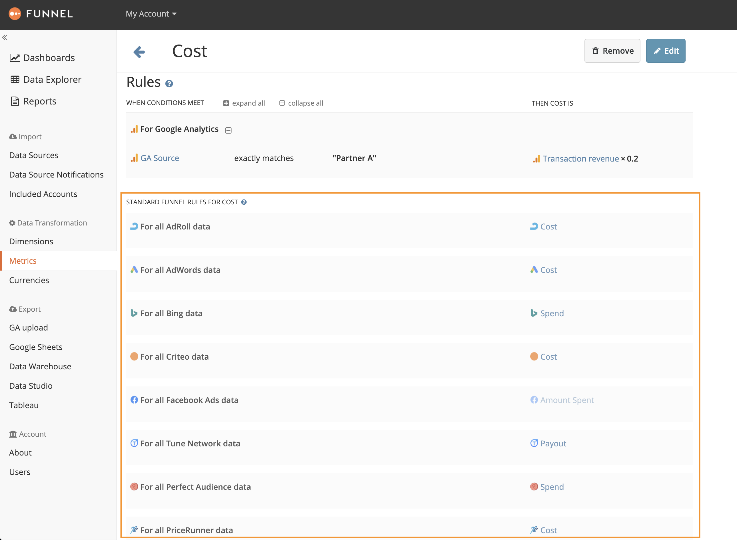Viewport: 737px width, 540px height.
Task: Click the Data Explorer table icon
Action: [15, 79]
